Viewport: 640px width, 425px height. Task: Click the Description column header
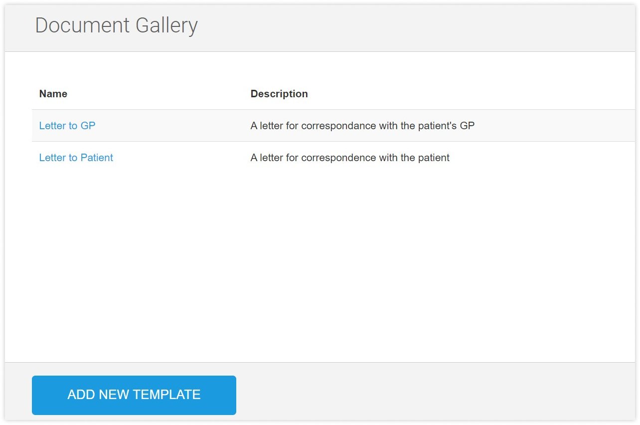pyautogui.click(x=279, y=94)
